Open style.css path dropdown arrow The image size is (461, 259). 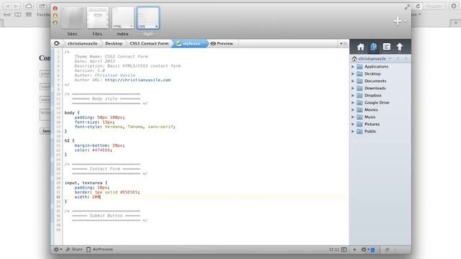[x=203, y=43]
